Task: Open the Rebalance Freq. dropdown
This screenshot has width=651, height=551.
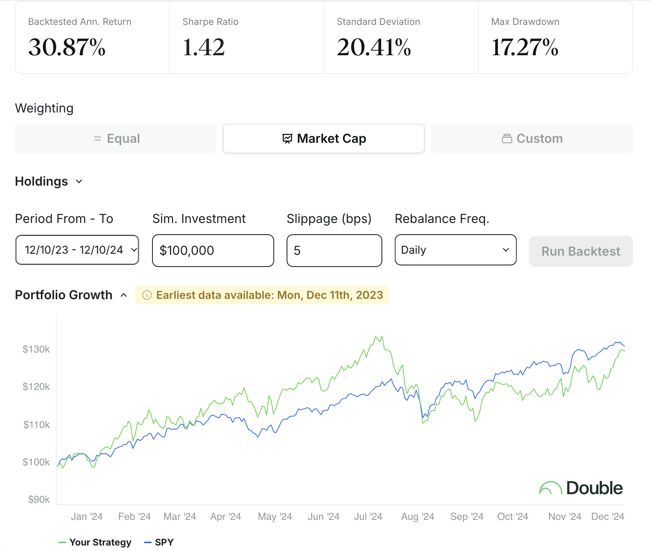Action: coord(455,250)
